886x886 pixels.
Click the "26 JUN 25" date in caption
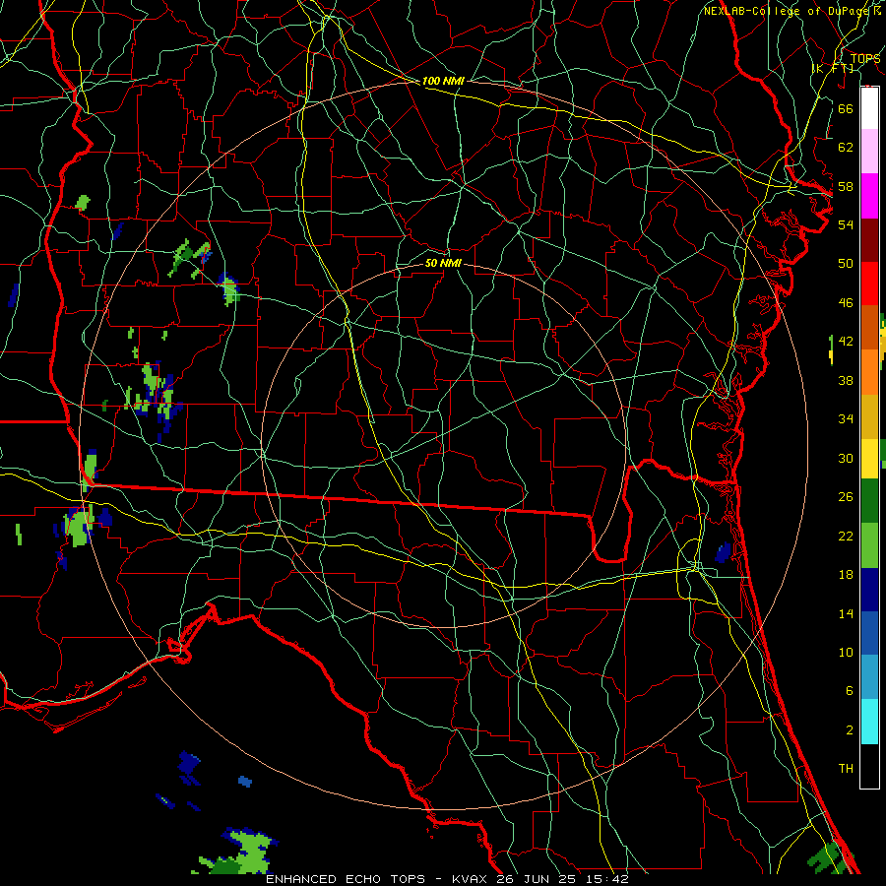(x=537, y=879)
